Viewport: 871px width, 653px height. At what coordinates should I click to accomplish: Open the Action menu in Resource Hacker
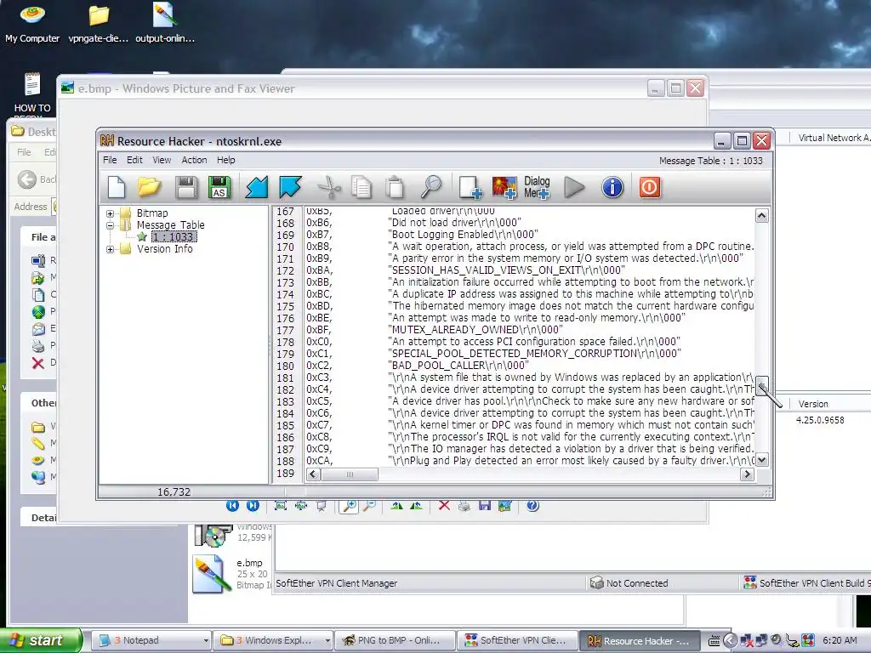coord(195,160)
